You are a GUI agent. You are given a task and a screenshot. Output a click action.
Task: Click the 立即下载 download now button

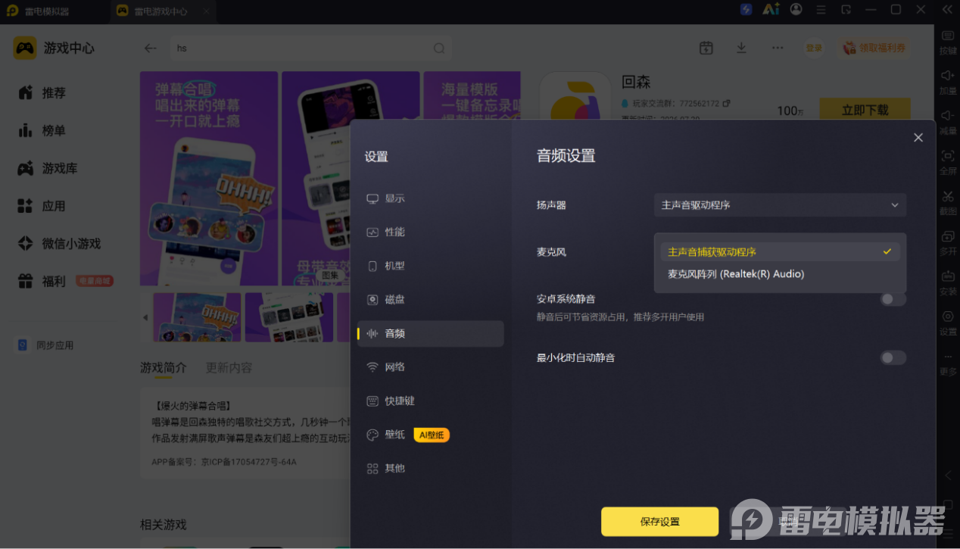865,111
